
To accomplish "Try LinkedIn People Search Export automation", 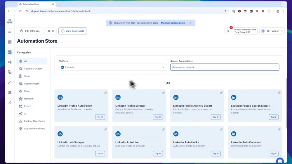I will click(x=274, y=117).
